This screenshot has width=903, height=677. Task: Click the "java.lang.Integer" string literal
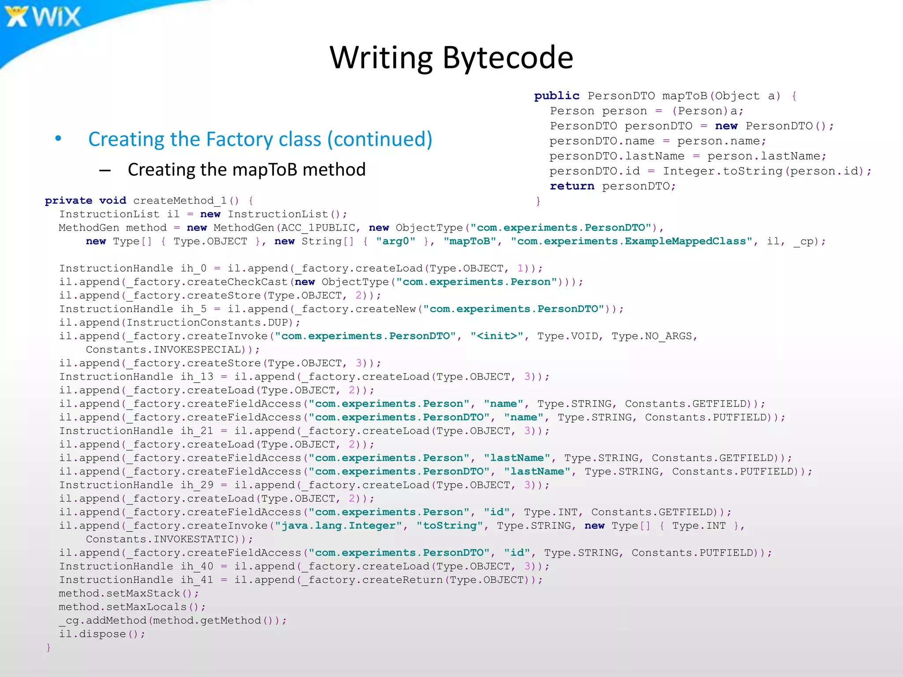(x=338, y=526)
